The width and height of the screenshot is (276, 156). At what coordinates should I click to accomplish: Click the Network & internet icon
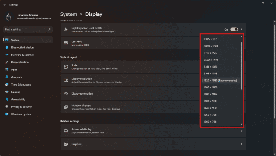[x=7, y=55]
